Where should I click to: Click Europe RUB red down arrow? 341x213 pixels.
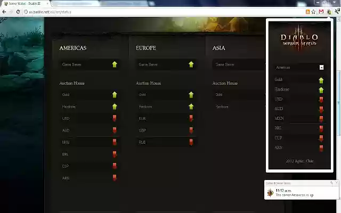191,142
